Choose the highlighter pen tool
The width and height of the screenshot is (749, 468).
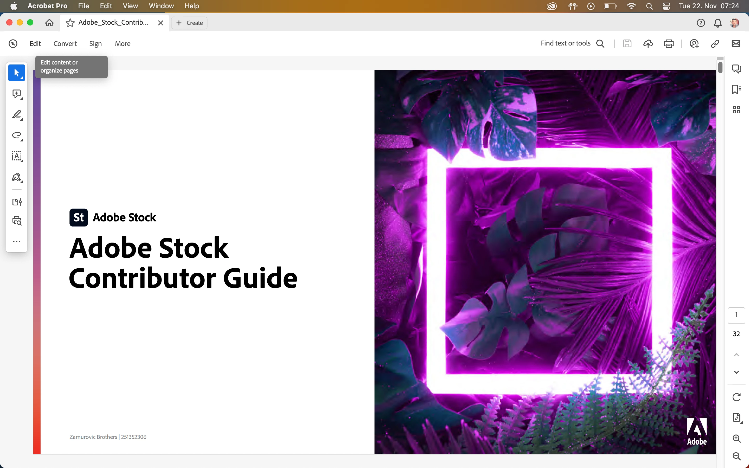pos(16,114)
